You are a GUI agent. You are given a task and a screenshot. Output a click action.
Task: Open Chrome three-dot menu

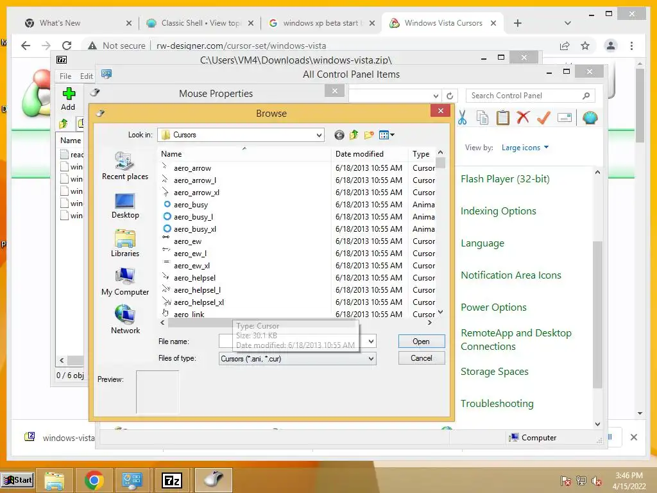(x=631, y=46)
